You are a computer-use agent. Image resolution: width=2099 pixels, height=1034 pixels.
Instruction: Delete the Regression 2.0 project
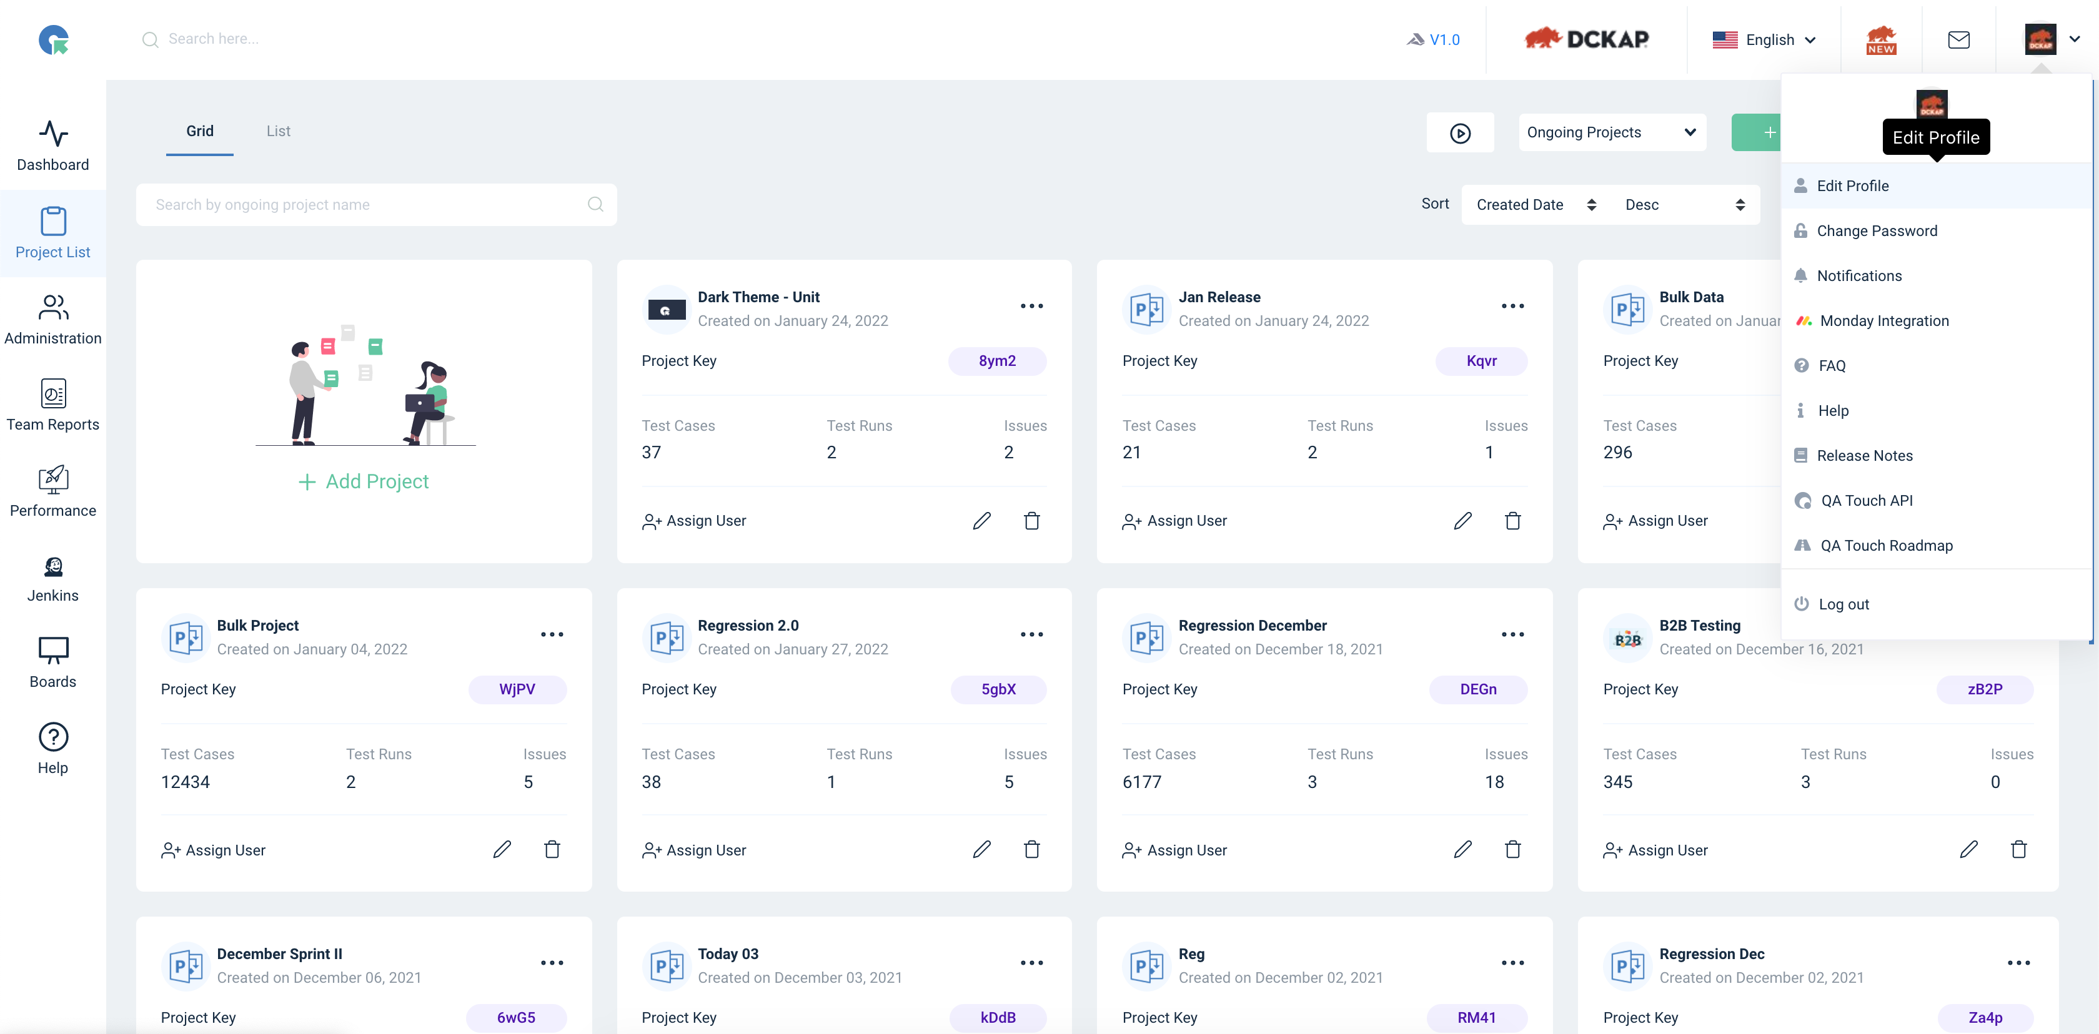pos(1031,850)
